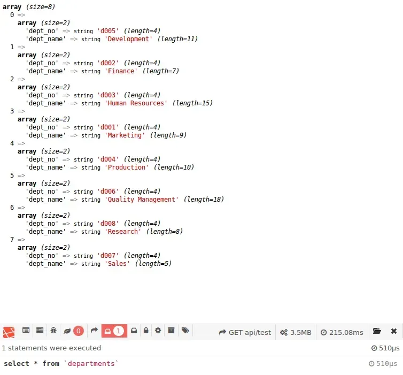Click the '(length=15)' annotation text
Screen dimensions: 403x375
point(192,103)
